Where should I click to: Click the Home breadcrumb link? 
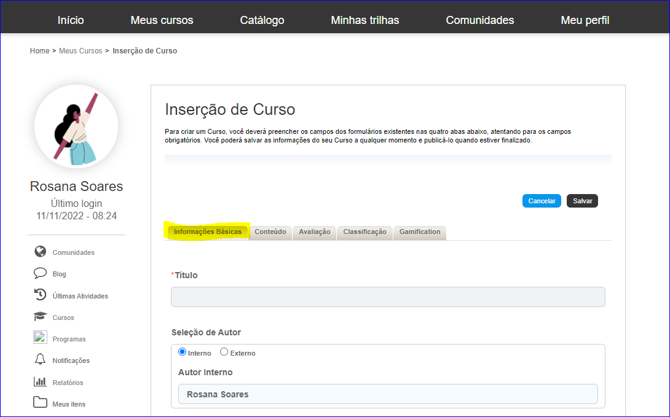39,51
